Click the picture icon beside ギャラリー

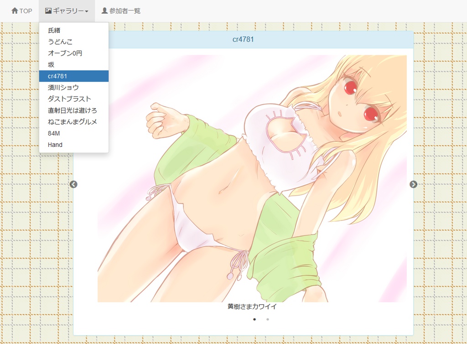(x=48, y=10)
